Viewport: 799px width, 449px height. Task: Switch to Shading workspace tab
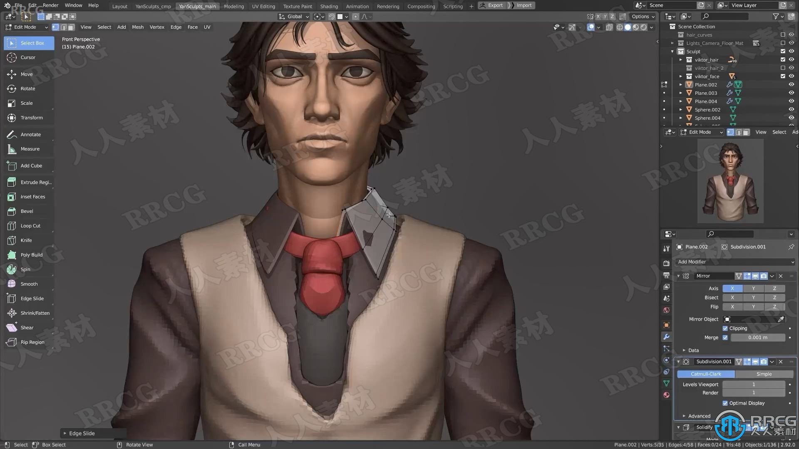click(329, 6)
